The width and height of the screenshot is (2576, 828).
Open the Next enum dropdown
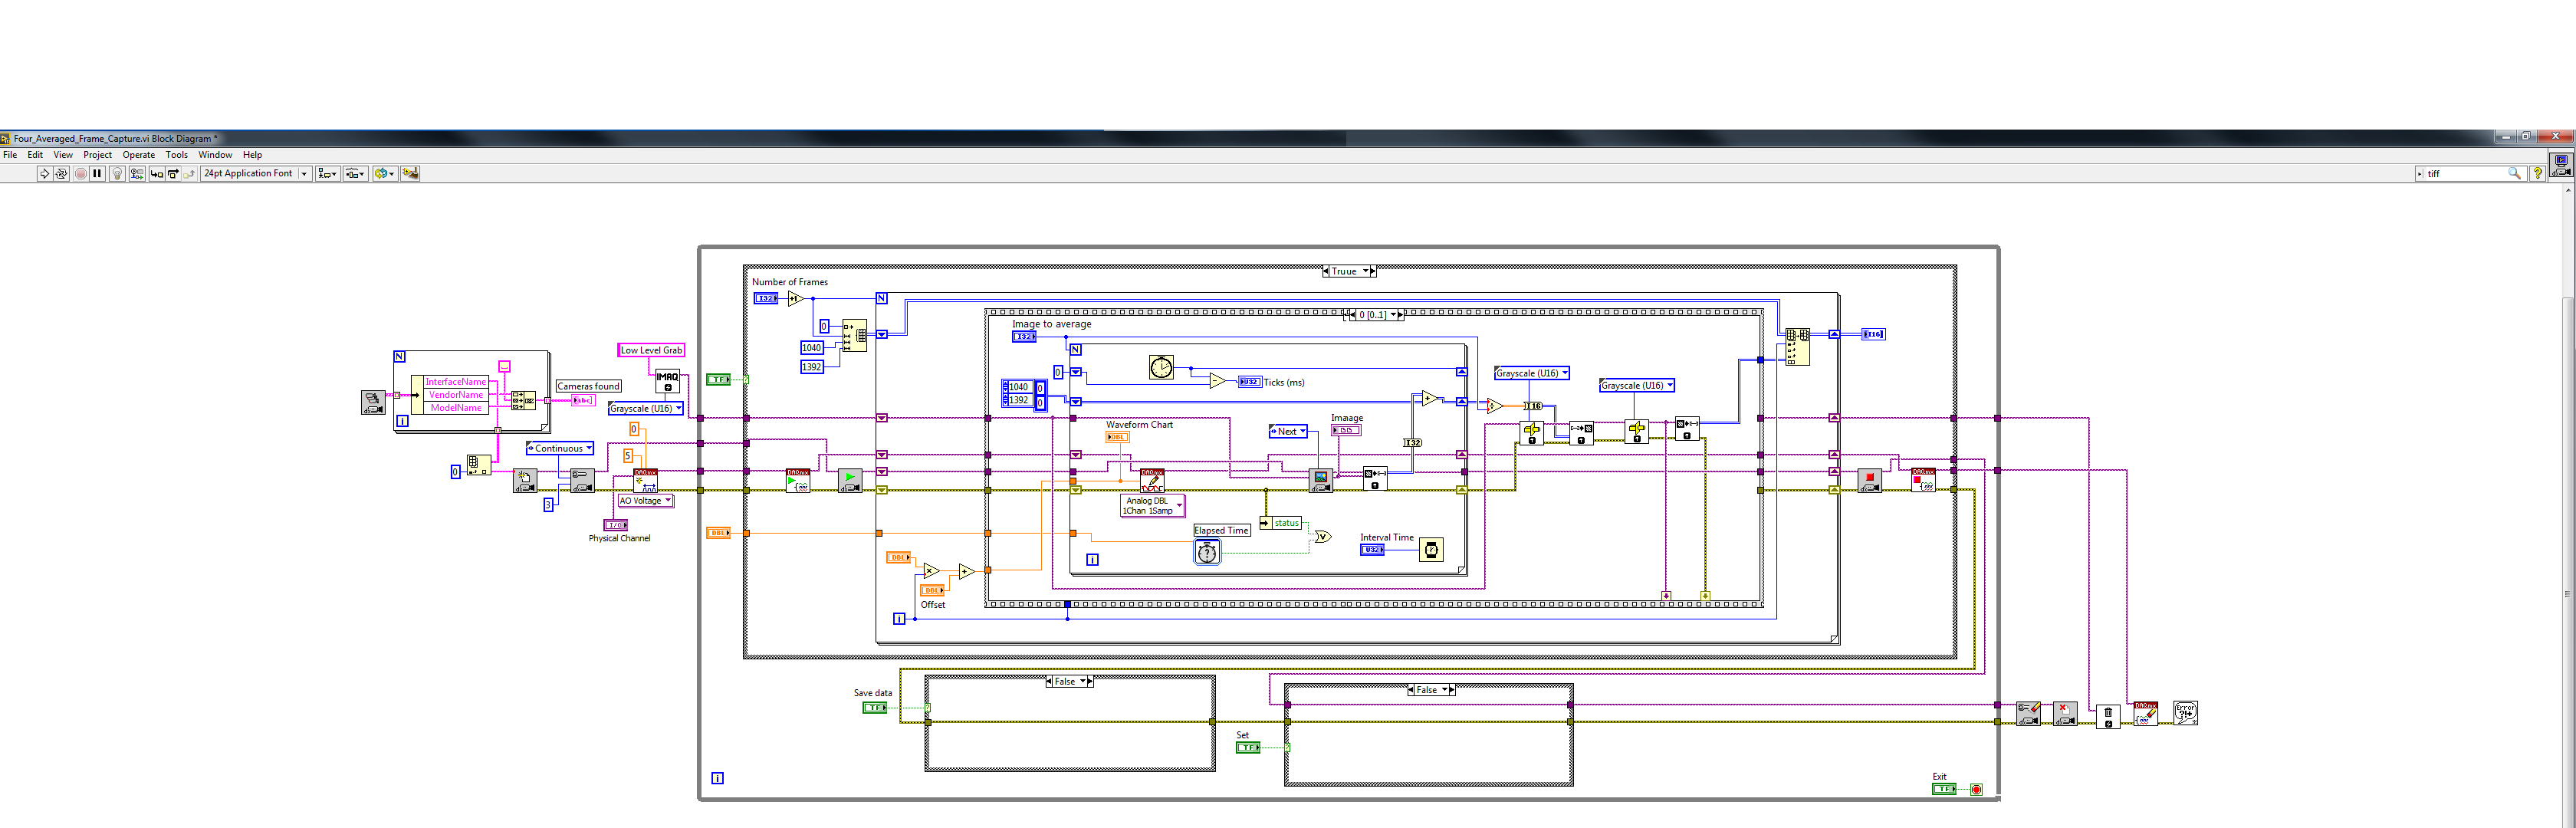click(1288, 432)
